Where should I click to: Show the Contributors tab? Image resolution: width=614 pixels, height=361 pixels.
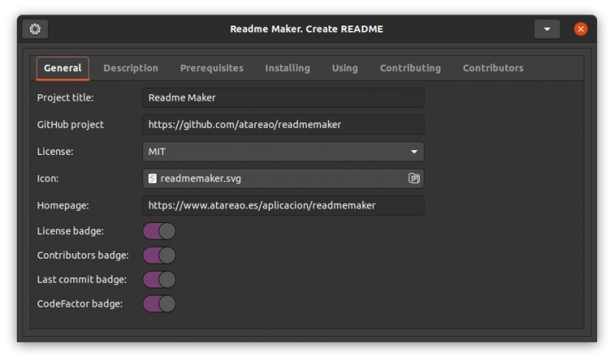pos(493,68)
